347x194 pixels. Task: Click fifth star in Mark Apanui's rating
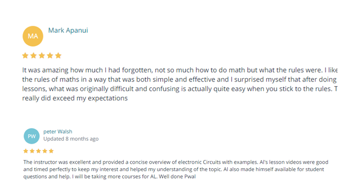(58, 56)
